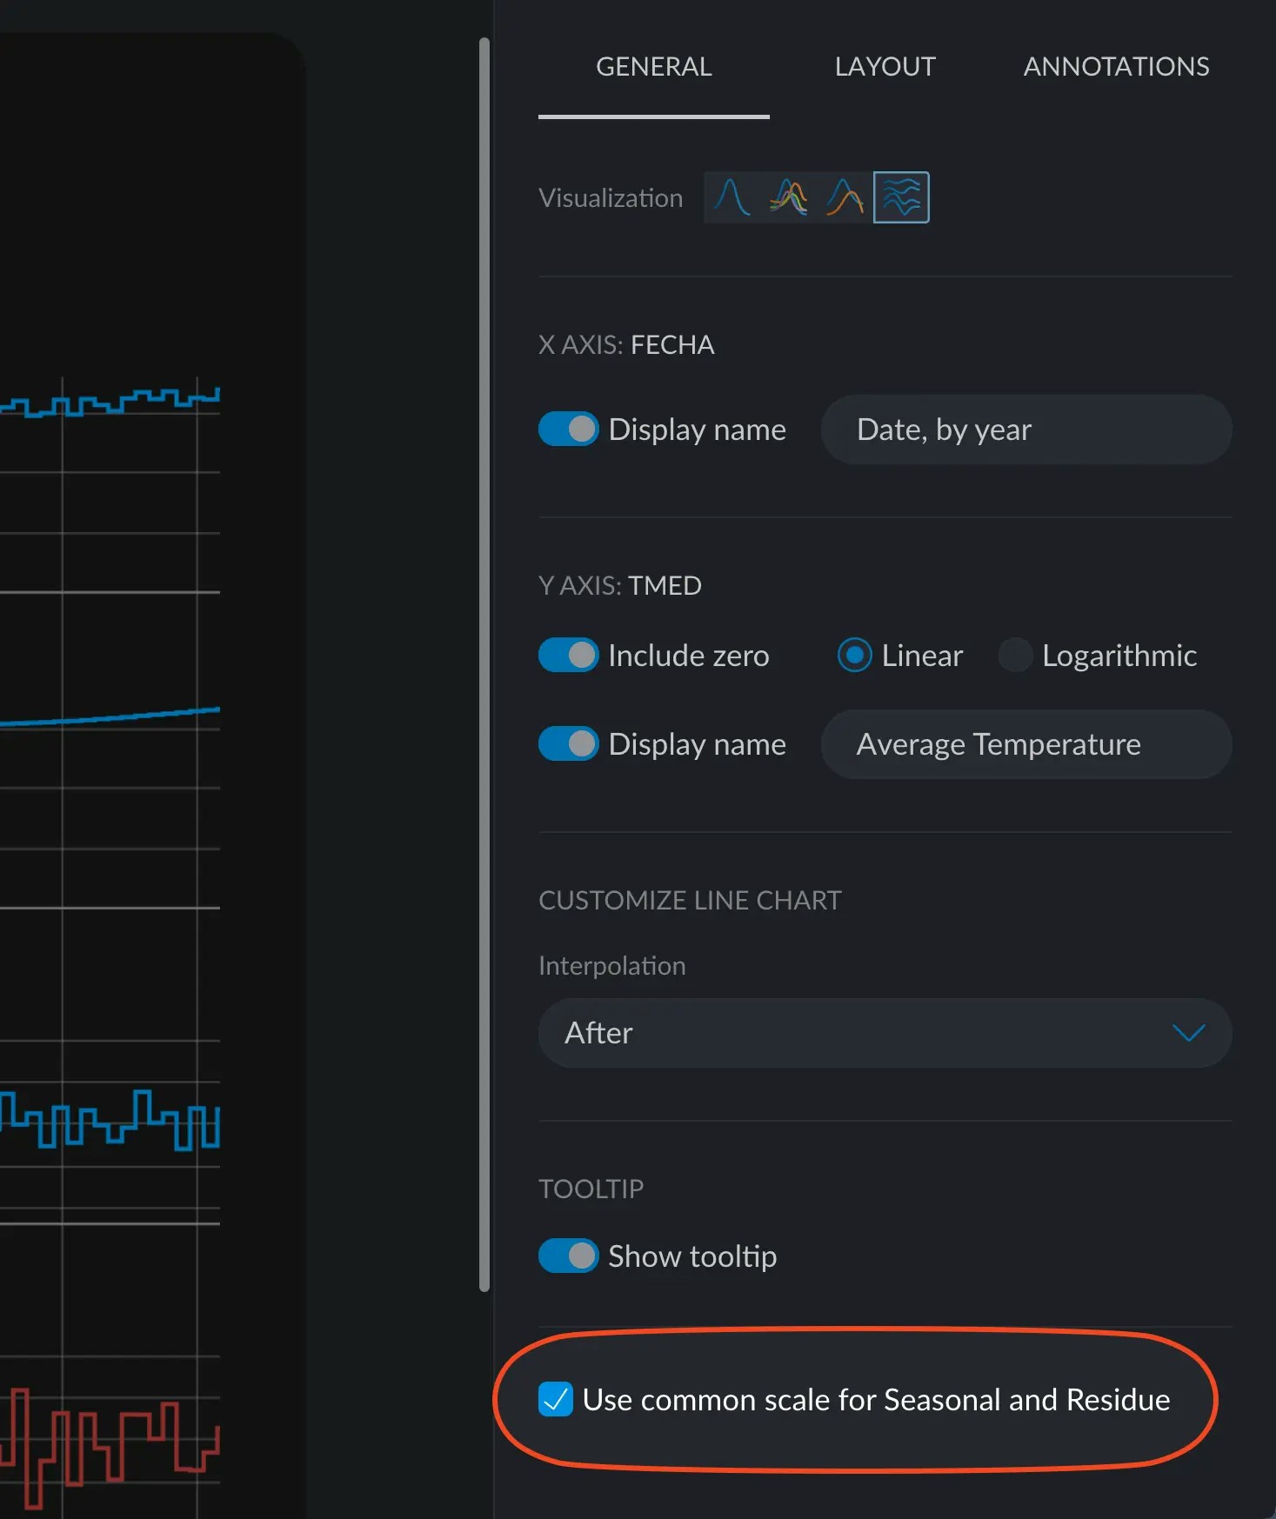Select the Linear scale radio button
Screen dimensions: 1276x1519
click(854, 655)
